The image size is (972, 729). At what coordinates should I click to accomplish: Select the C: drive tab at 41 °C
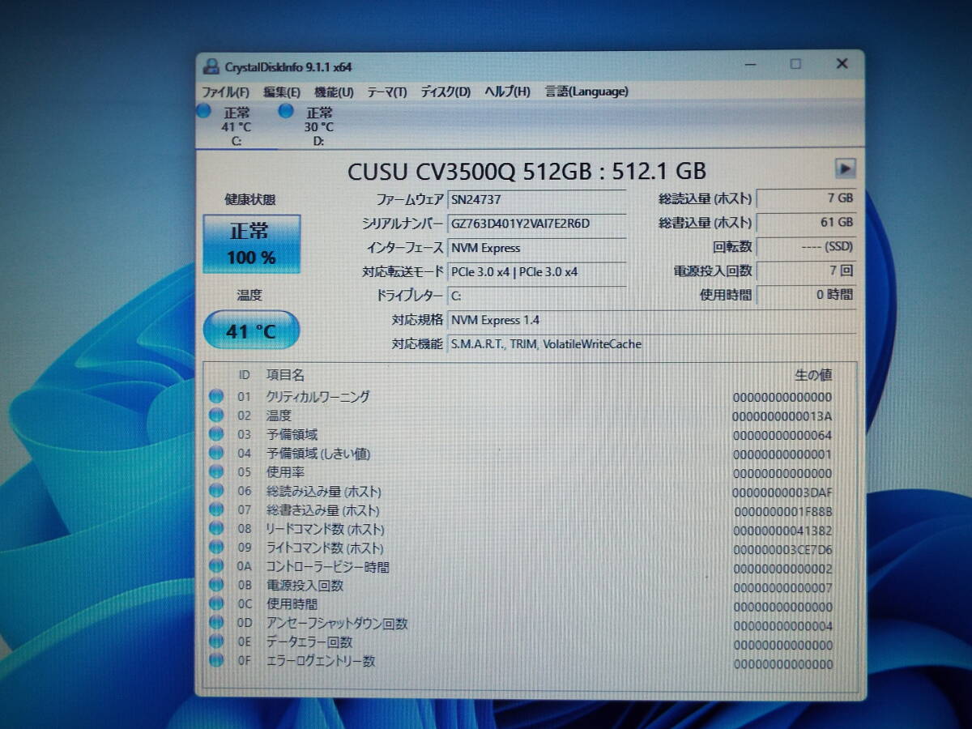237,126
